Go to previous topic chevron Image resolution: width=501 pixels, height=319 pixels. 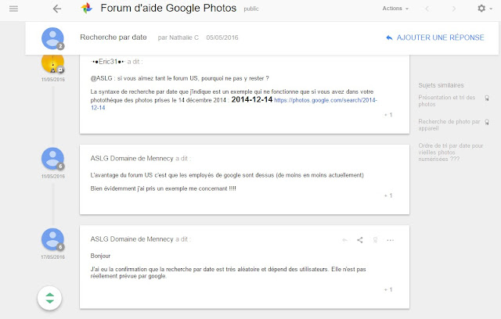click(x=427, y=9)
